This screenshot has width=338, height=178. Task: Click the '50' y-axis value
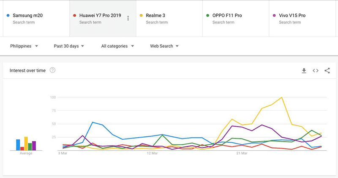[54, 124]
